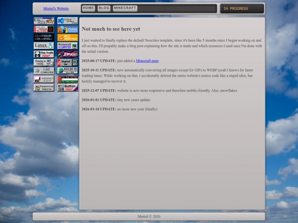Screen dimensions: 298x223
Task: Click the Jerma985 badge
Action: click(x=68, y=54)
